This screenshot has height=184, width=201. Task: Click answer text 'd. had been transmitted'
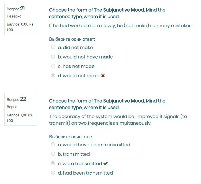pos(85,173)
